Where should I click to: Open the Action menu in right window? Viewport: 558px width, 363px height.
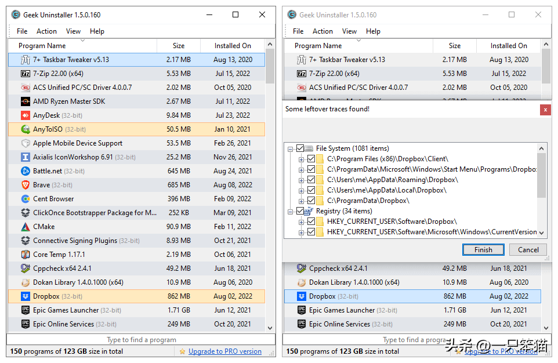[323, 31]
